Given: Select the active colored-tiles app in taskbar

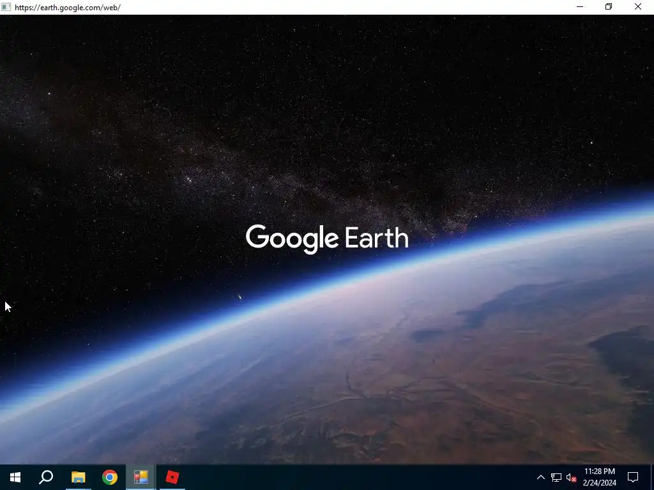Looking at the screenshot, I should (141, 477).
